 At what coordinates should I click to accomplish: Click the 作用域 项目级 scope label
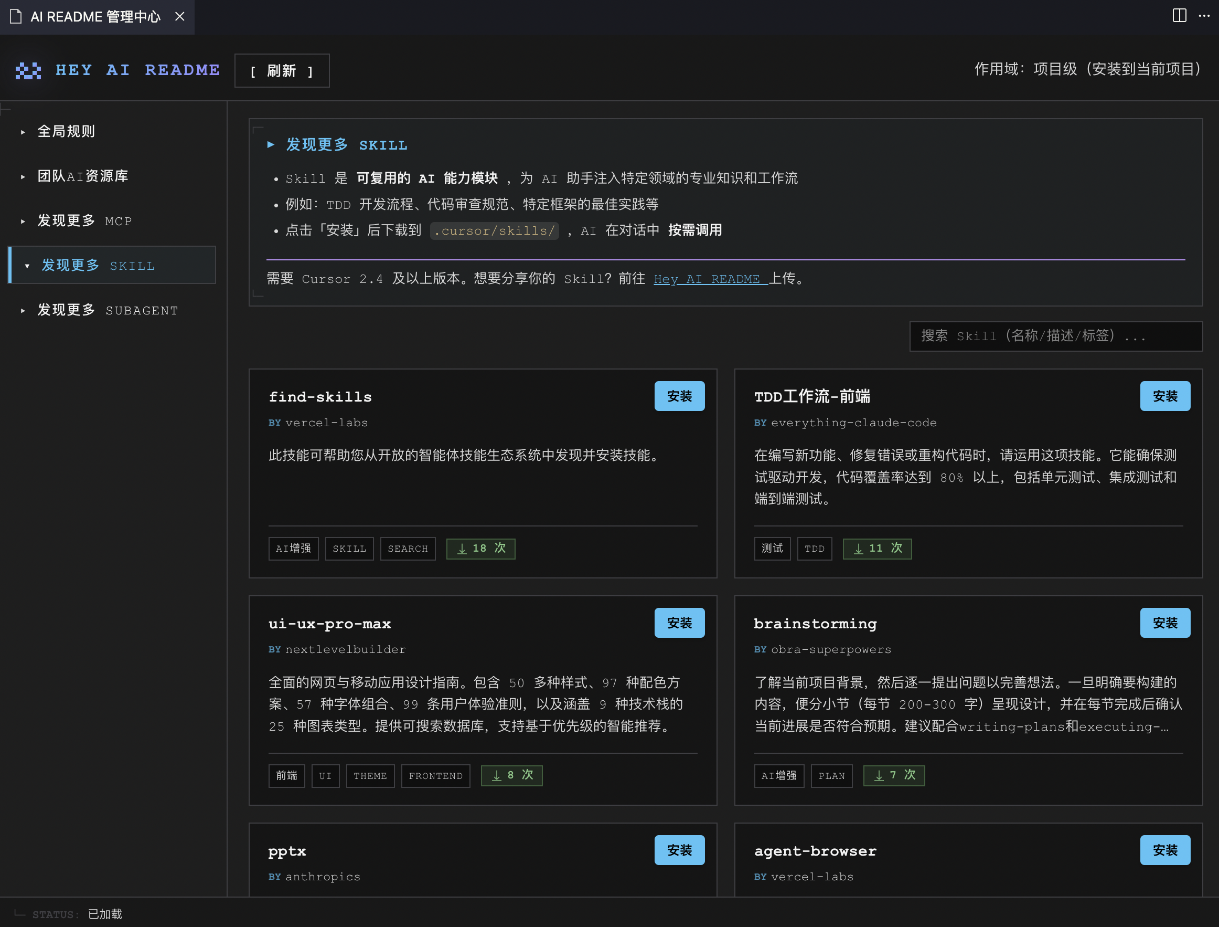(1088, 69)
